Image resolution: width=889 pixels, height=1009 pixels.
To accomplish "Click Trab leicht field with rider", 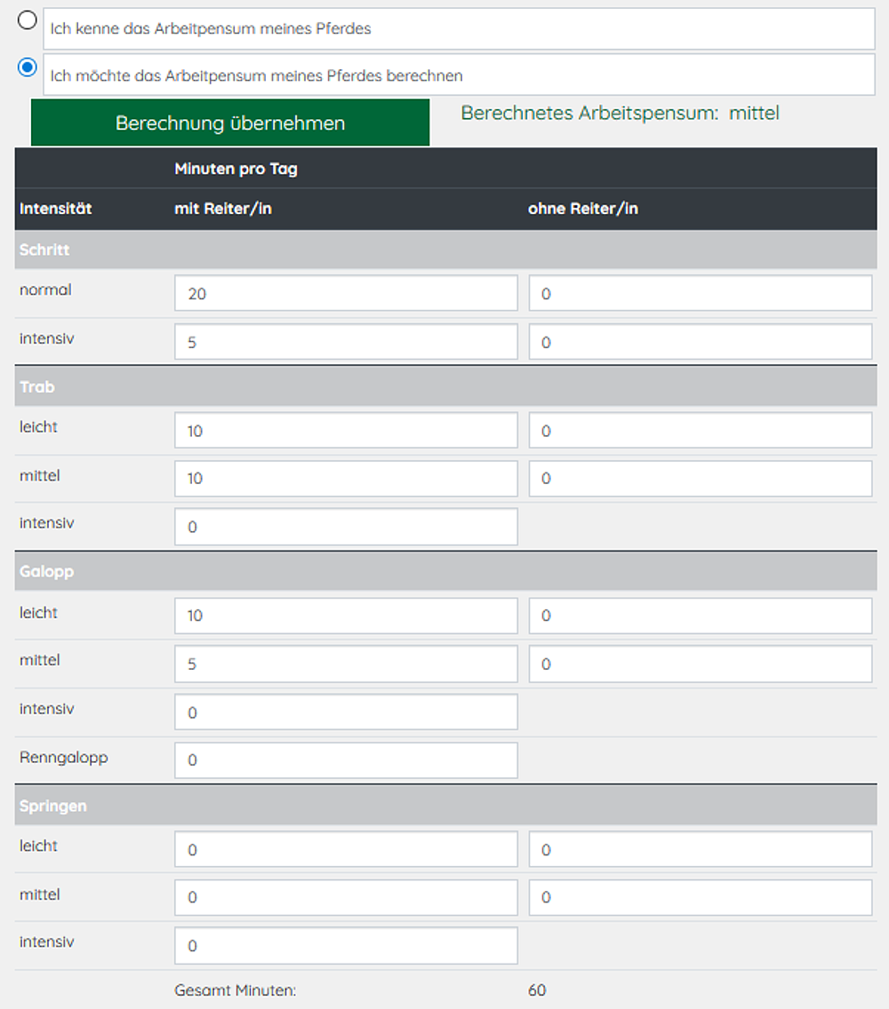I will [346, 431].
